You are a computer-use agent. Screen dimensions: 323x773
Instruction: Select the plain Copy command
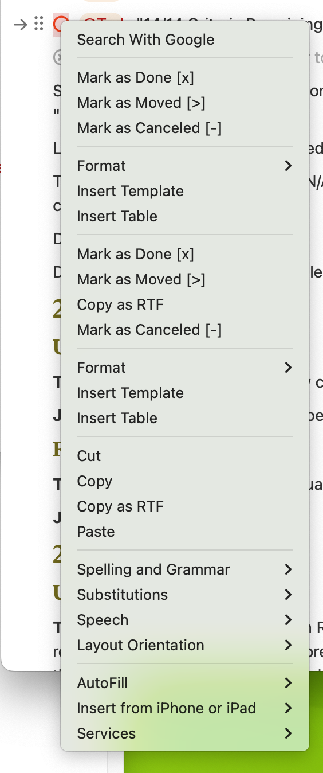point(94,481)
